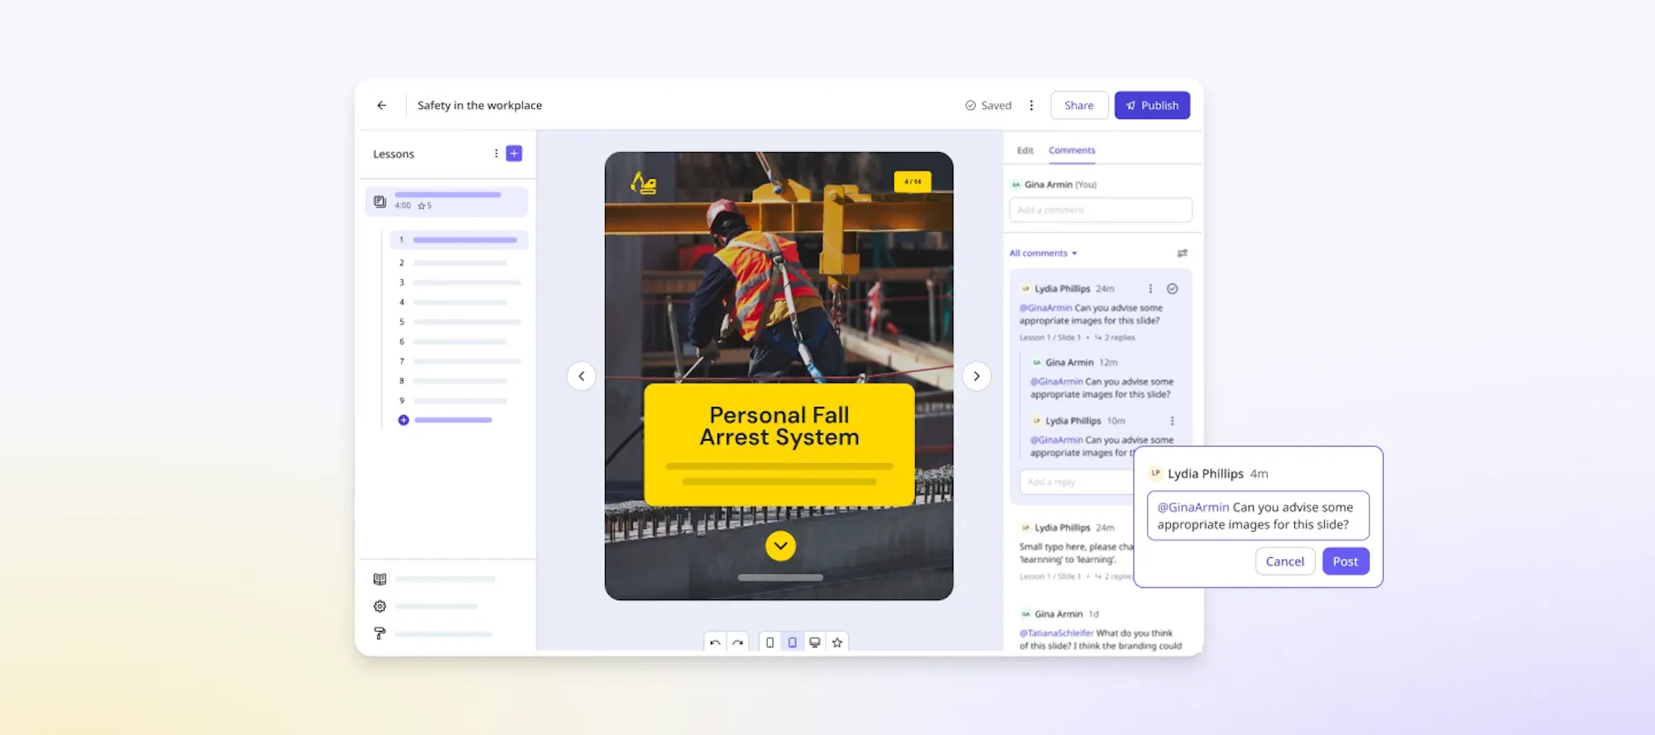Open the comment filter settings icon
Viewport: 1655px width, 735px height.
[x=1182, y=253]
